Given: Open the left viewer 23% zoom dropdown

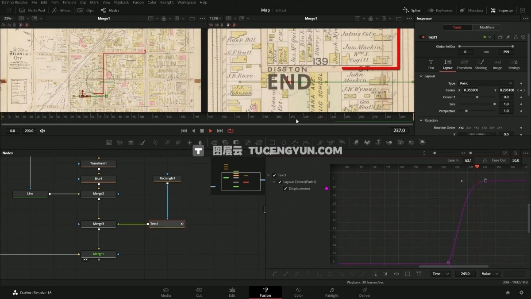Looking at the screenshot, I should point(9,19).
